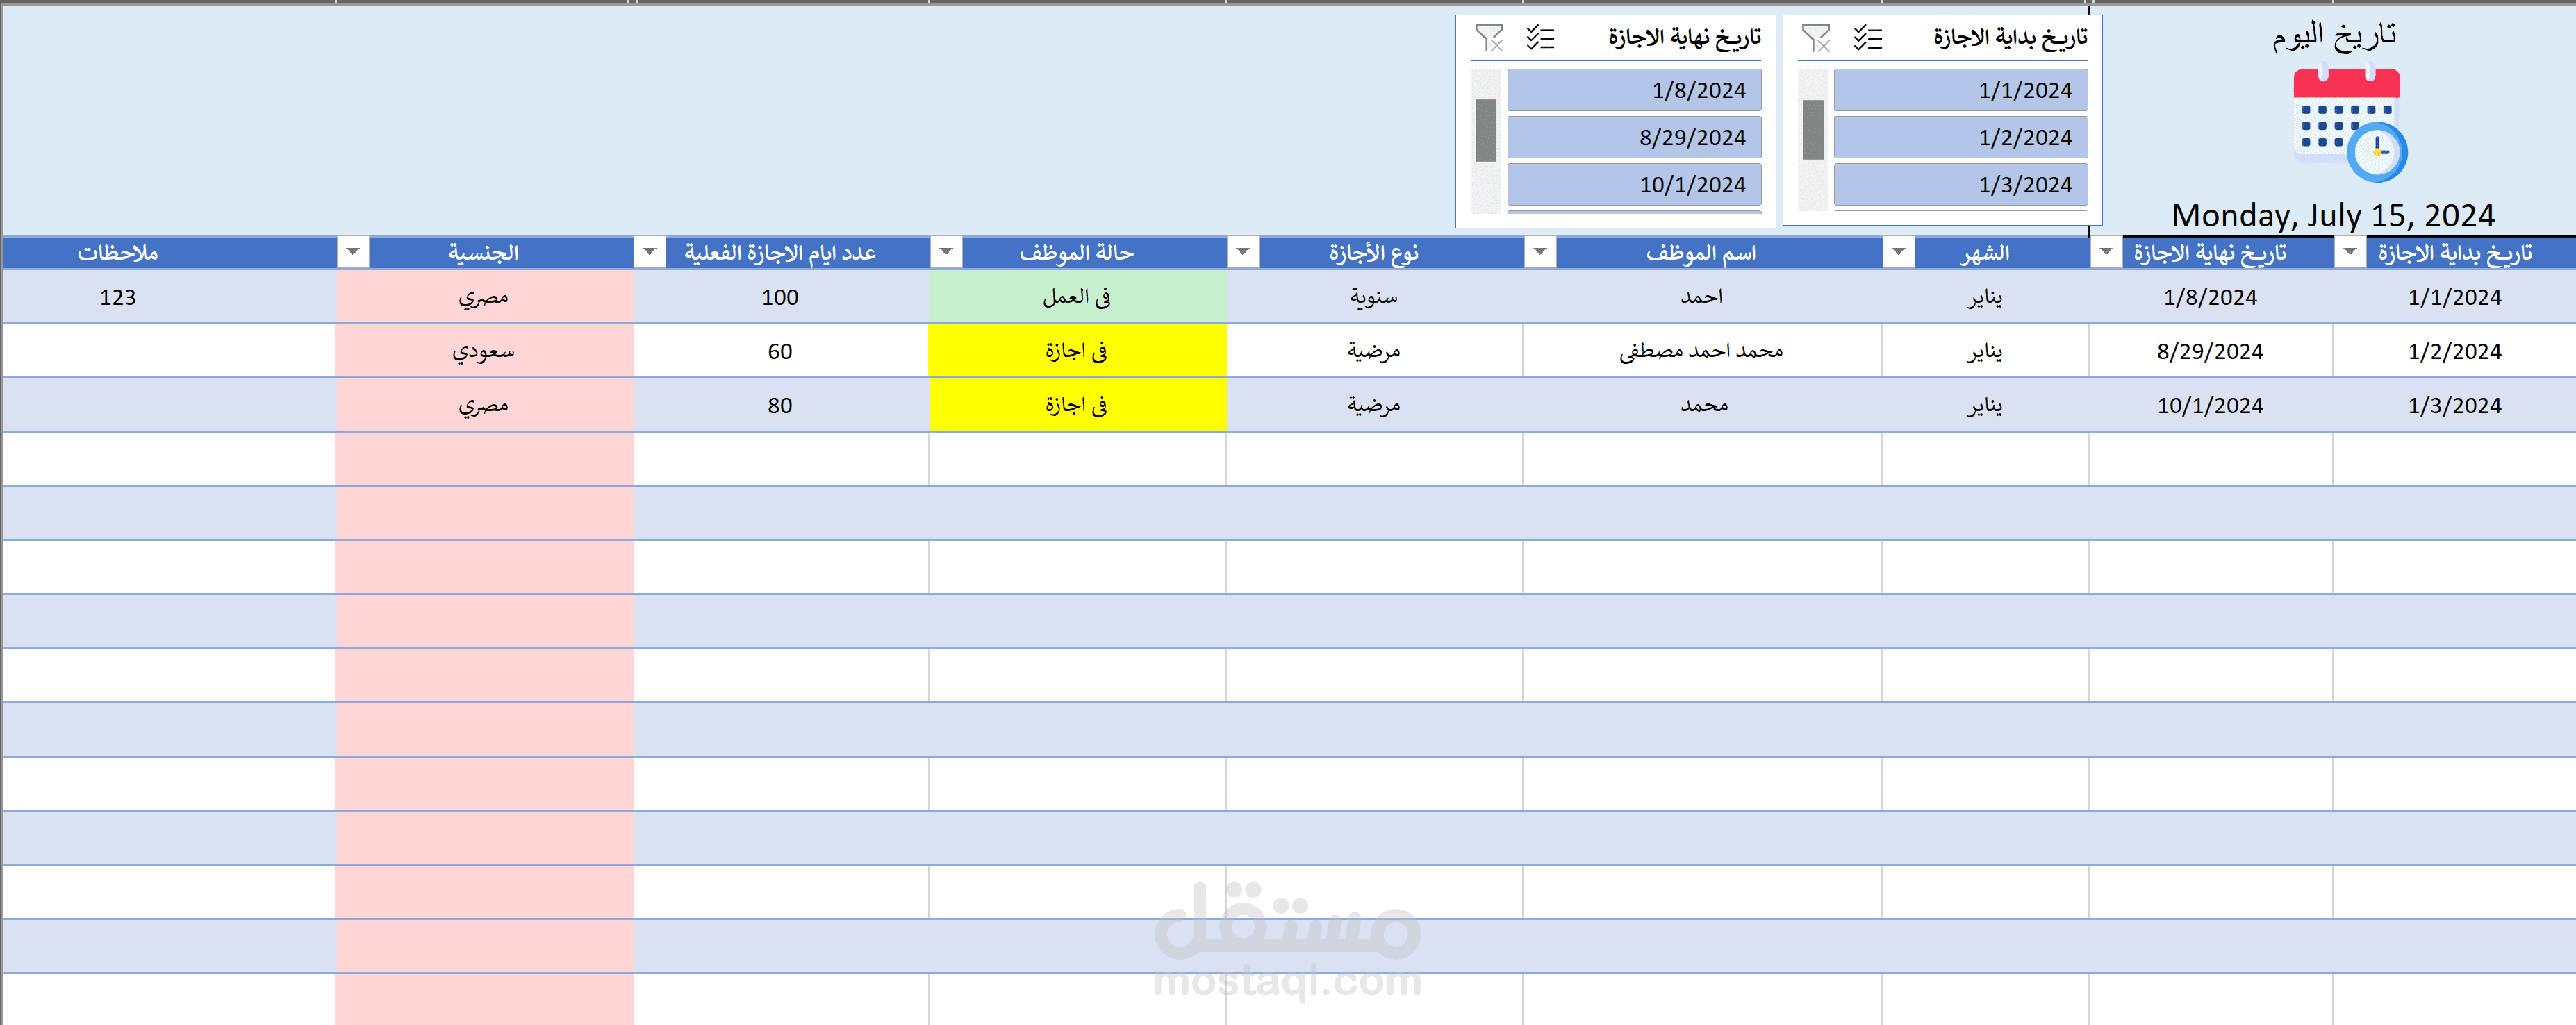
Task: Click multi-select icon in vacation start date slicer
Action: pyautogui.click(x=1867, y=38)
